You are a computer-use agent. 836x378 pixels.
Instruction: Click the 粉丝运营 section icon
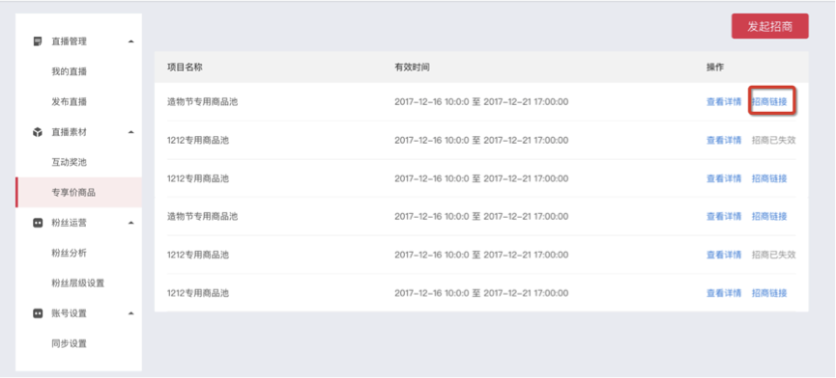point(38,224)
